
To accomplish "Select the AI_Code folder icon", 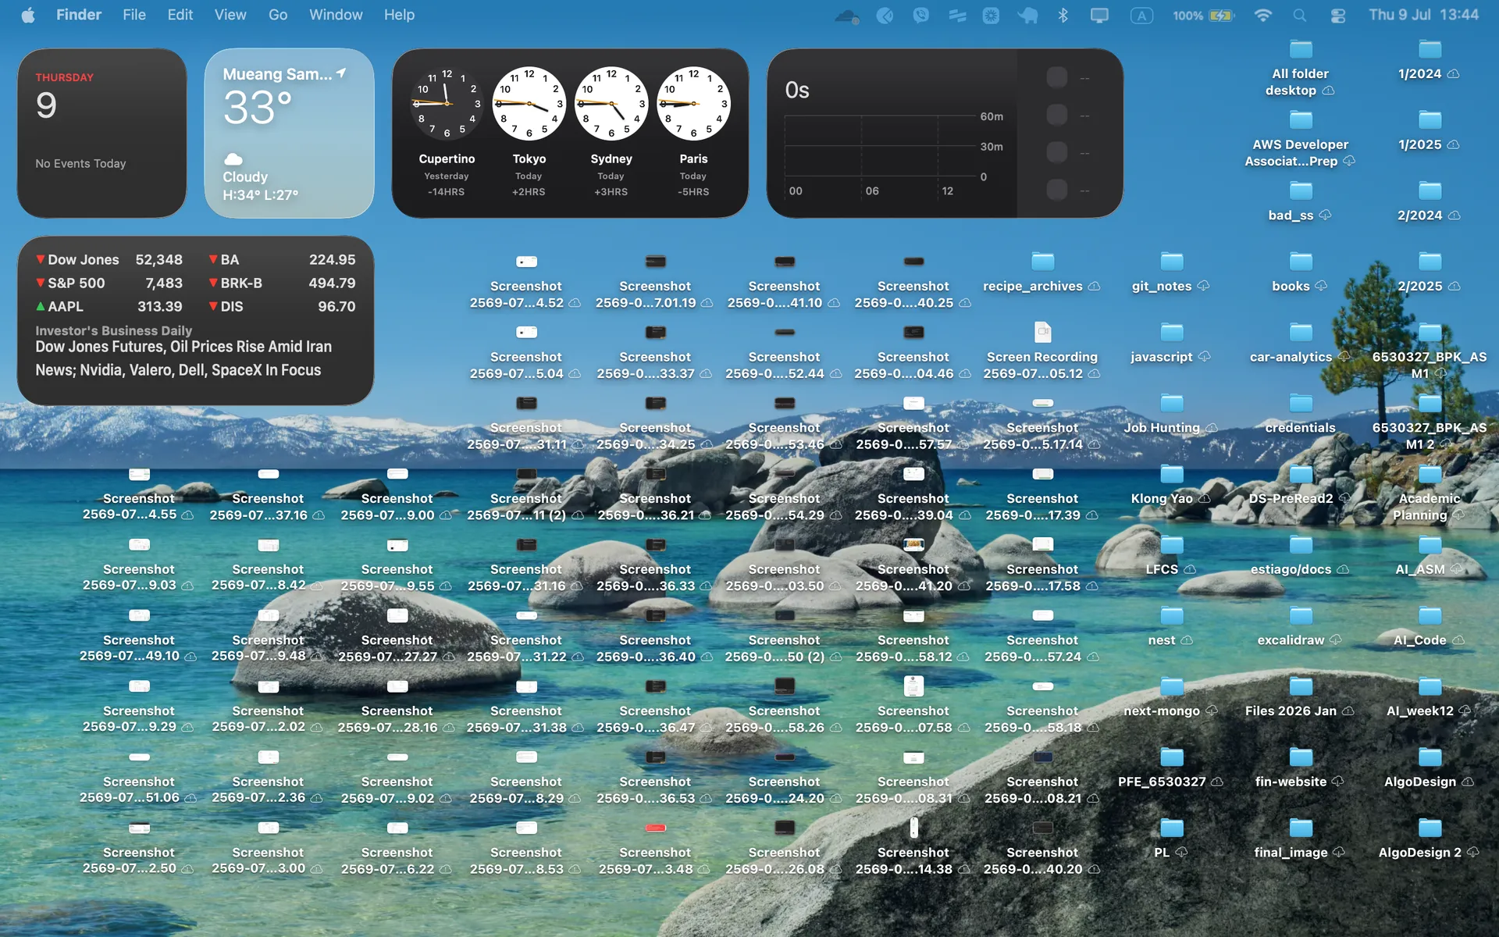I will coord(1430,615).
